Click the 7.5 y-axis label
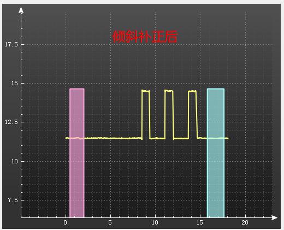The image size is (284, 230). (x=13, y=200)
